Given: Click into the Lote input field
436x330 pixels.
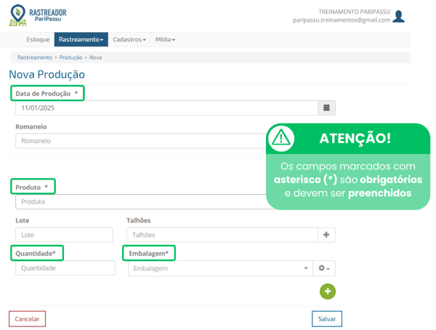Looking at the screenshot, I should coord(64,235).
